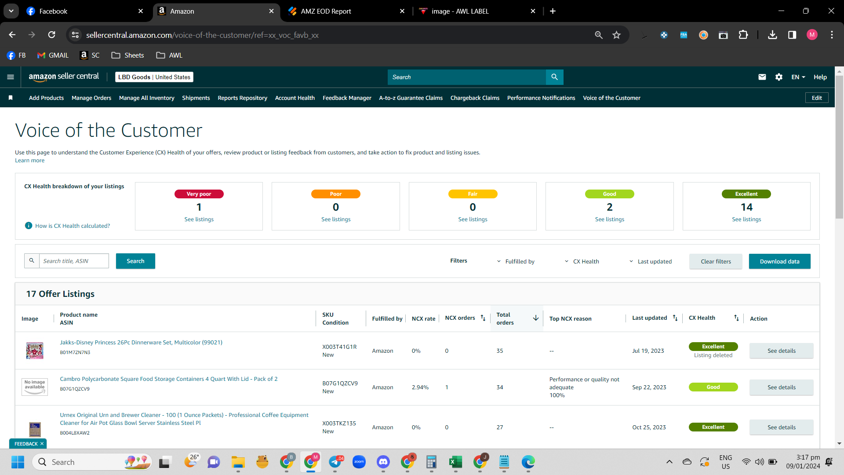Open Telegram from the taskbar
This screenshot has width=844, height=475.
336,462
